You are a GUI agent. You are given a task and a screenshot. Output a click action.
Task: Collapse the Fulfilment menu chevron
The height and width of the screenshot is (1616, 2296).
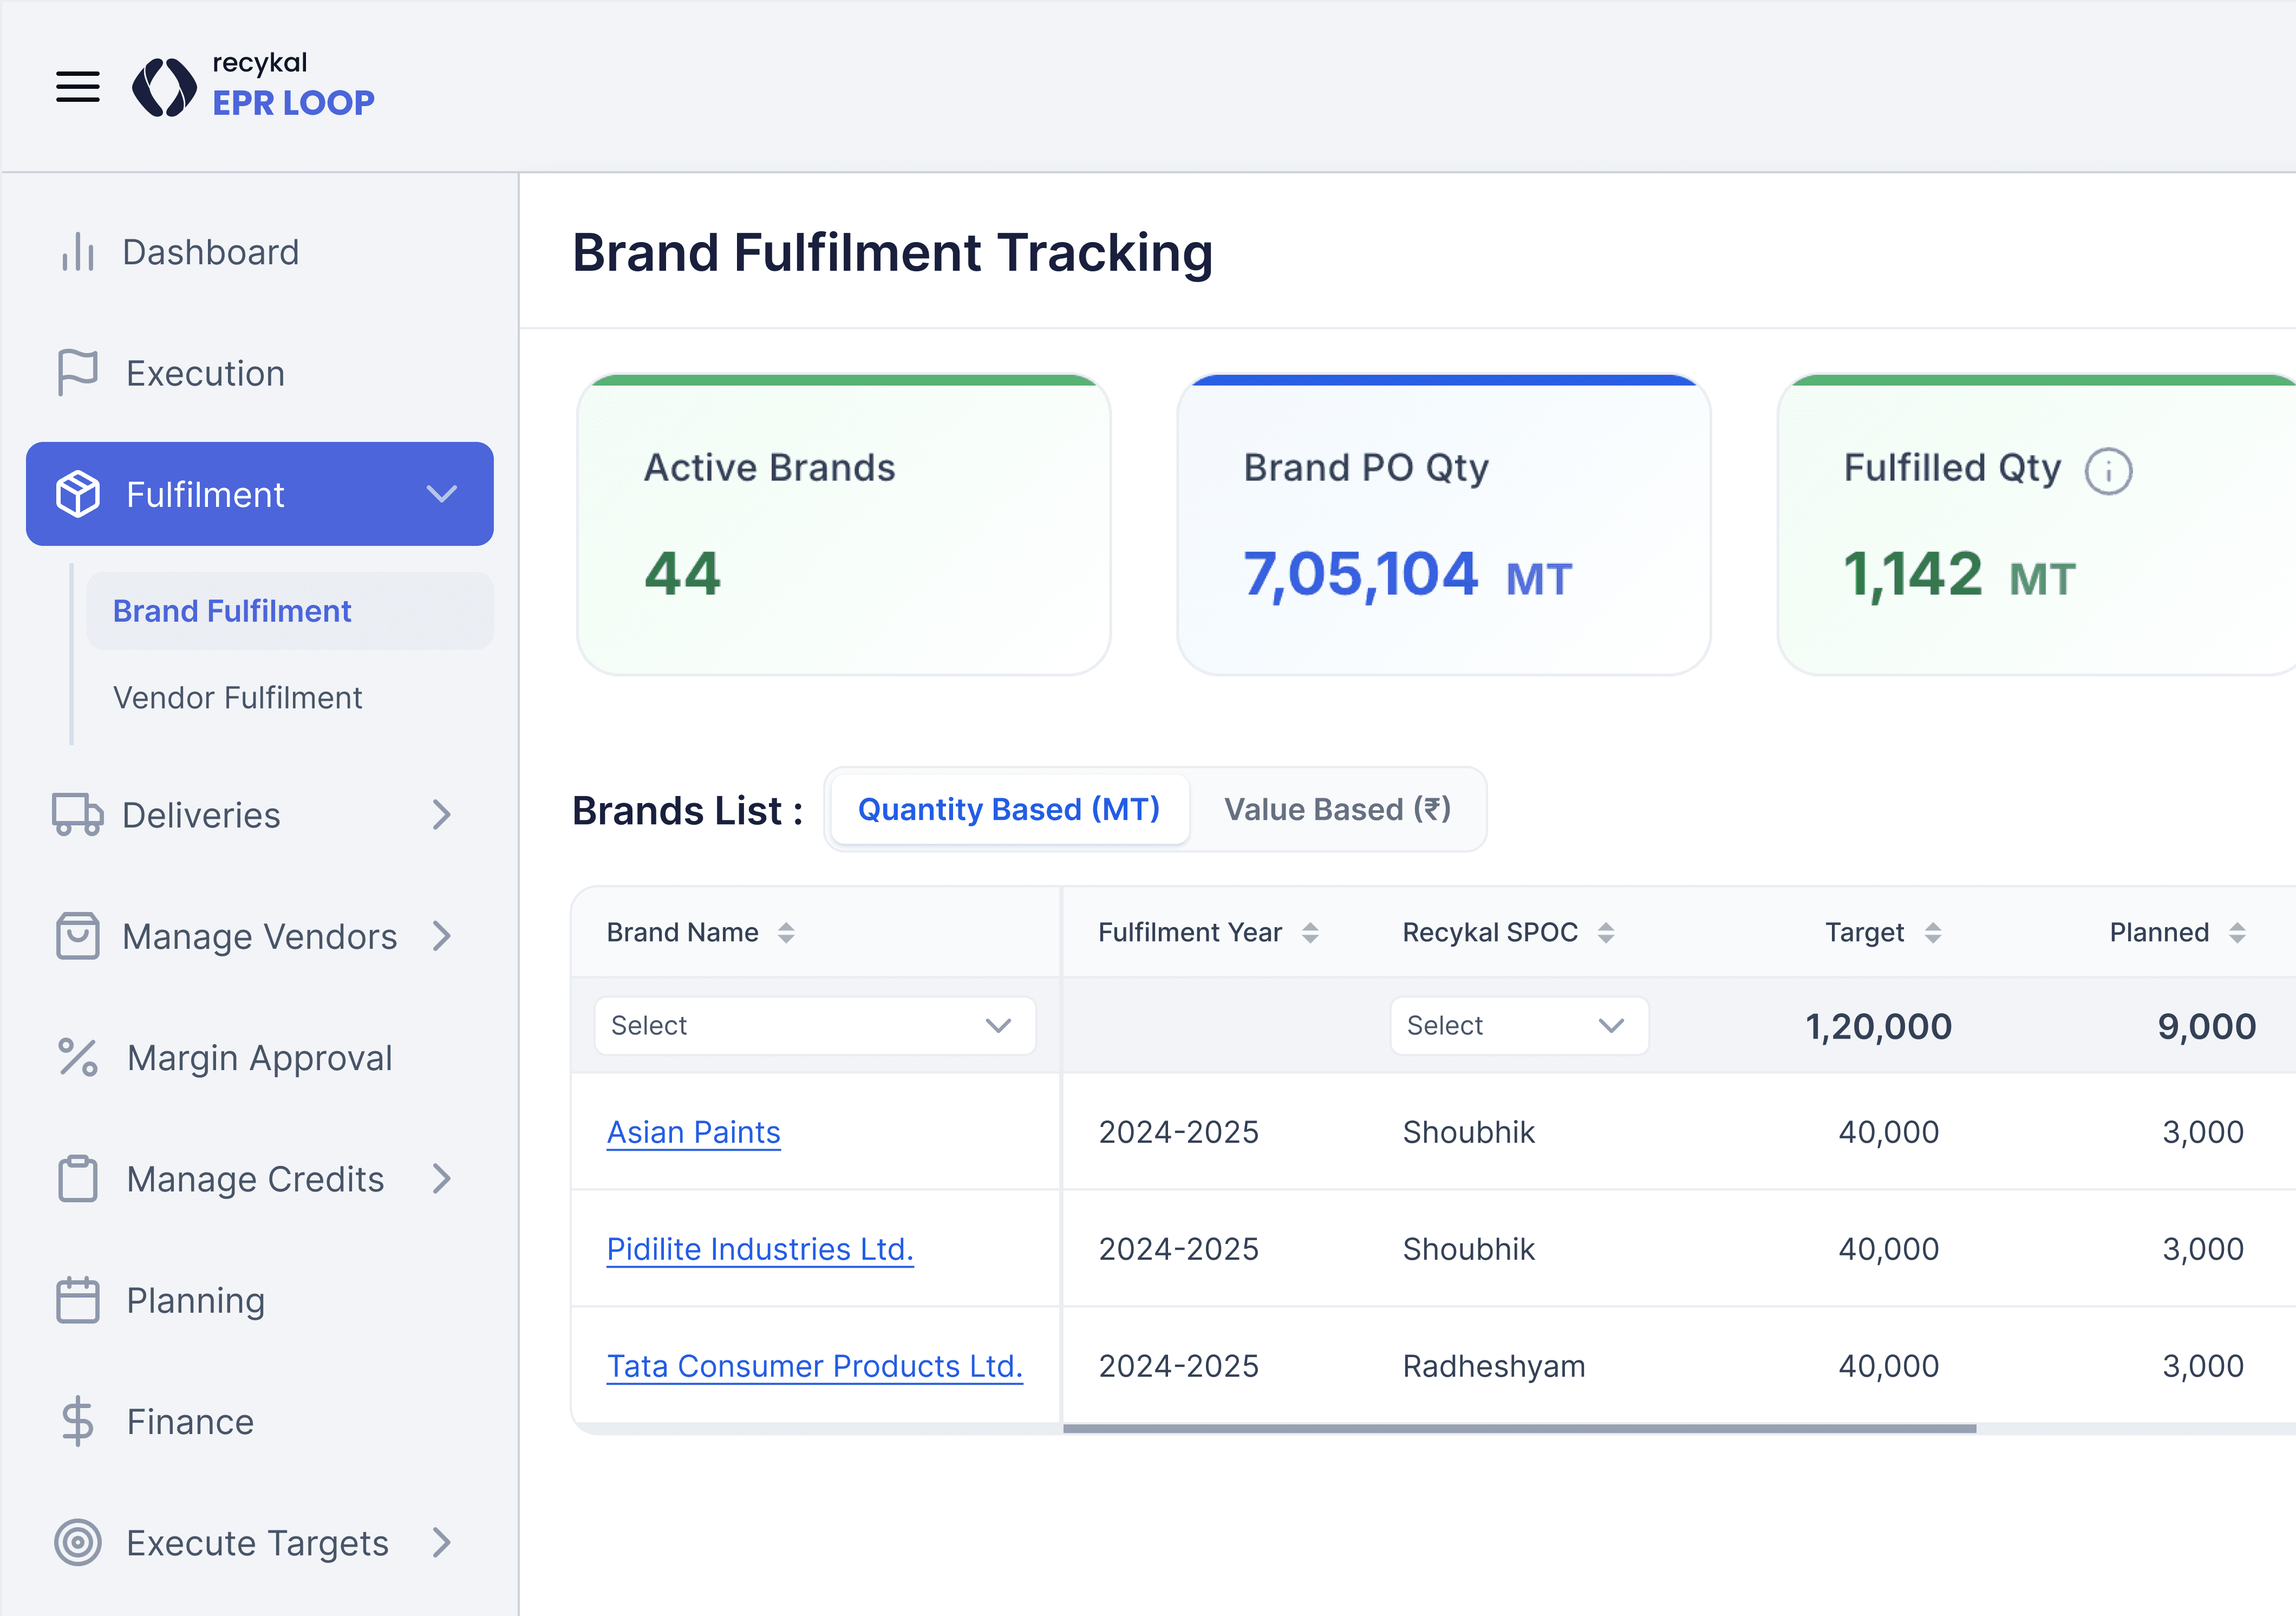click(441, 494)
